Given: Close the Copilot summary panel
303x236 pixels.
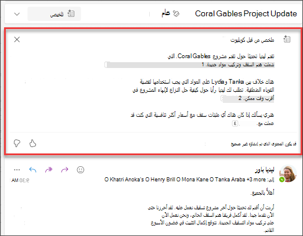Looking at the screenshot, I should click(17, 40).
